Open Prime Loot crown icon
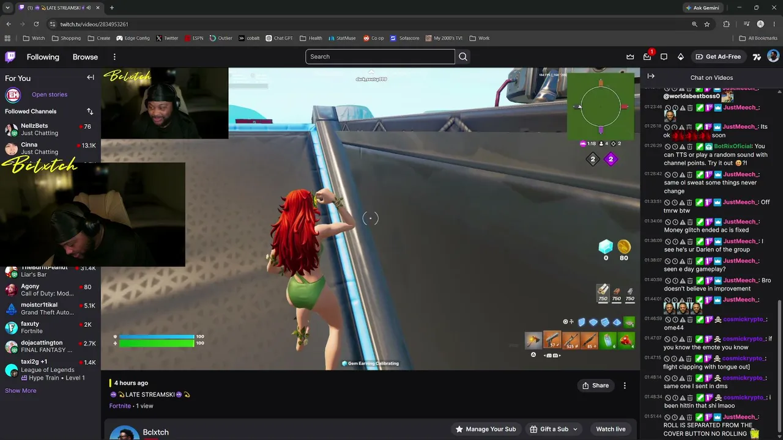Viewport: 783px width, 440px height. (630, 57)
